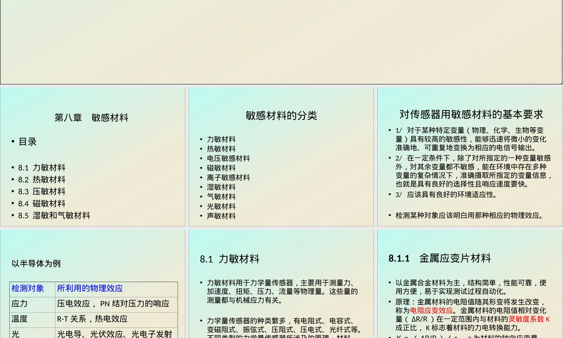Open the 8.1 力敏材料 slide thumbnail

pyautogui.click(x=281, y=284)
